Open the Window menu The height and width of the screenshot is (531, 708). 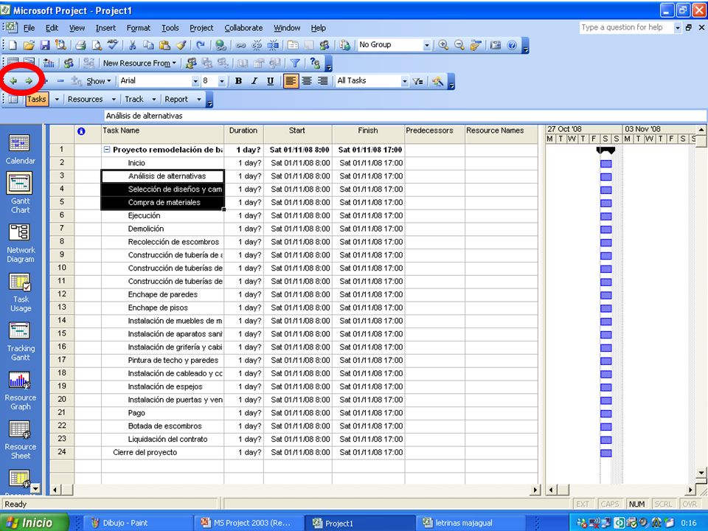287,28
